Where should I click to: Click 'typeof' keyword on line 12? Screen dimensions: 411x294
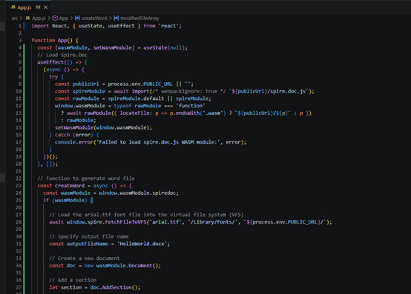[x=122, y=106]
